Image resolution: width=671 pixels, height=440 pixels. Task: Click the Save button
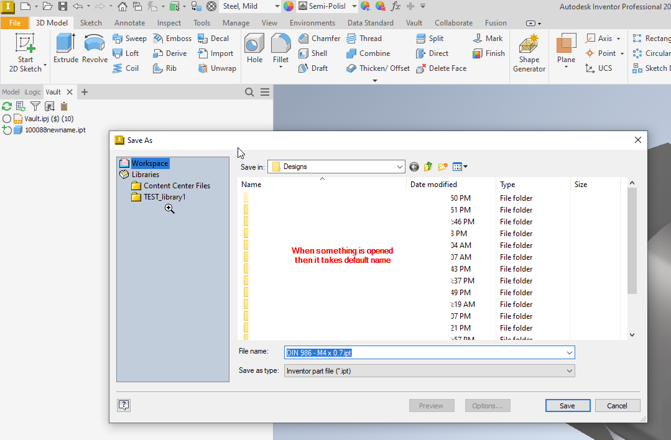point(567,405)
